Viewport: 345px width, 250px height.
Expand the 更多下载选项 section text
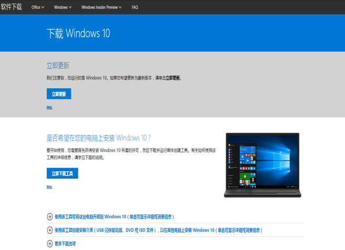[65, 244]
